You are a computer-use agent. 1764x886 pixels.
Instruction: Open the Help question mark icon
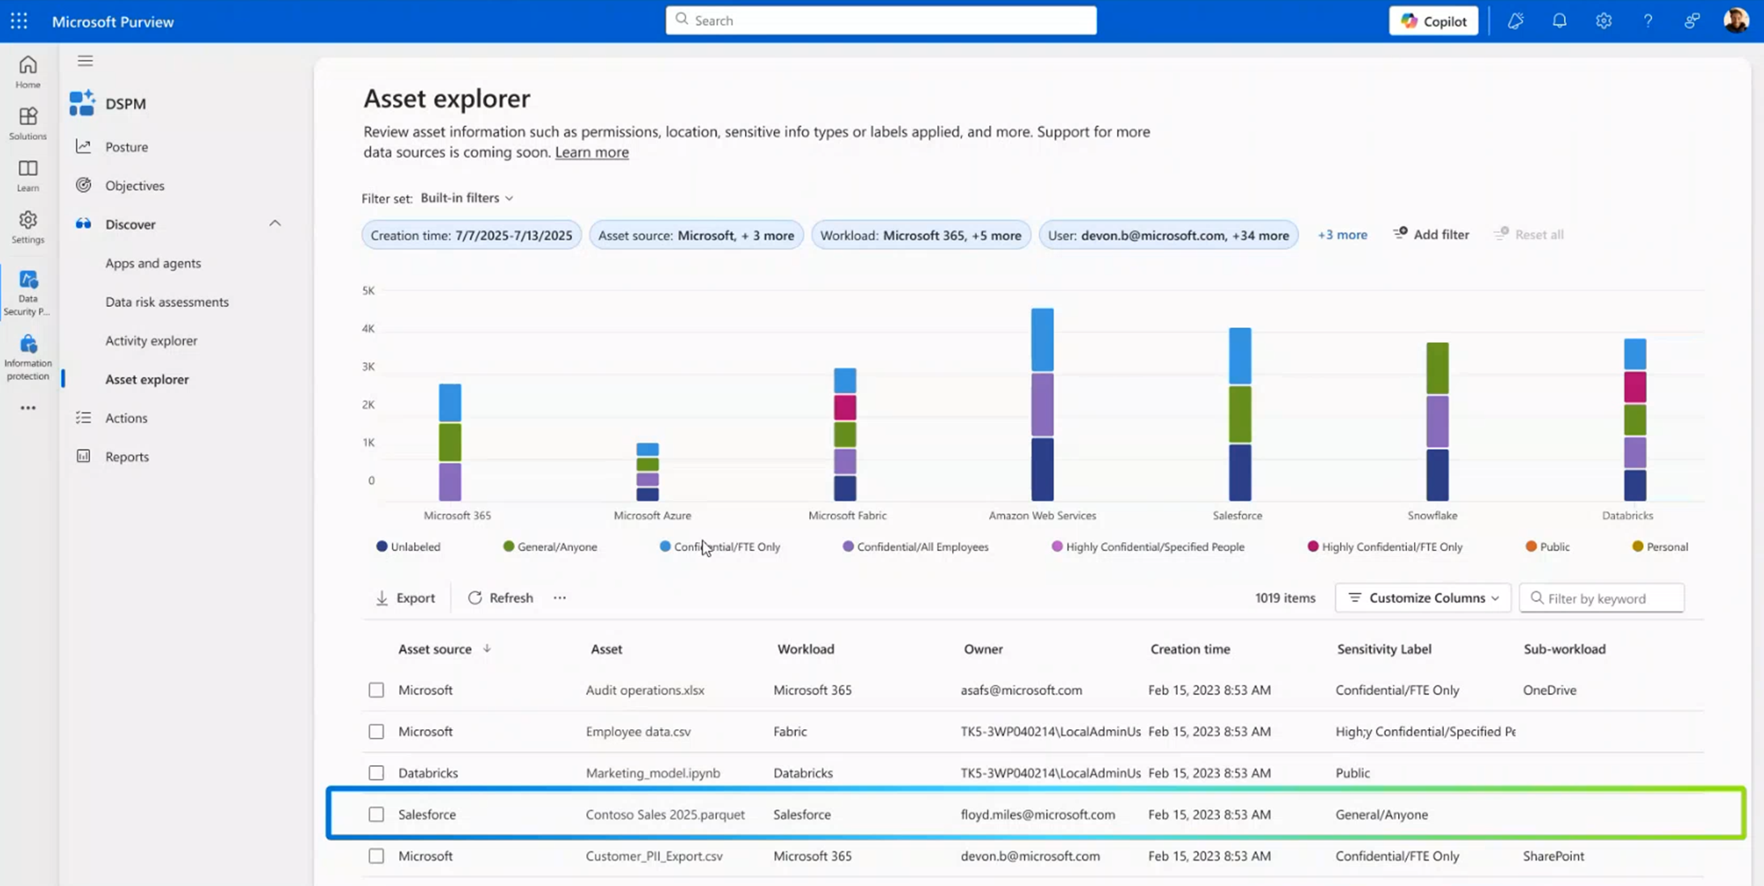[x=1648, y=19]
